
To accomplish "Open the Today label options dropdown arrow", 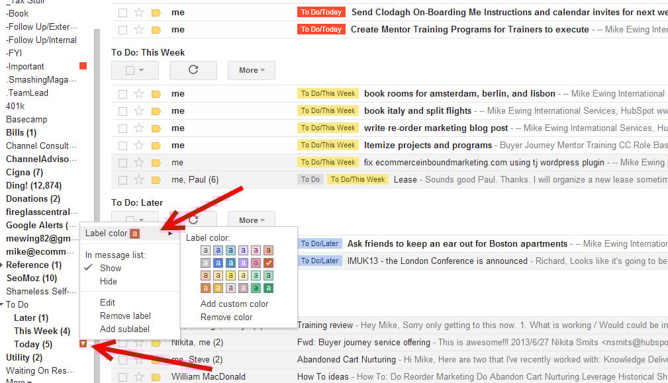I will click(x=83, y=343).
